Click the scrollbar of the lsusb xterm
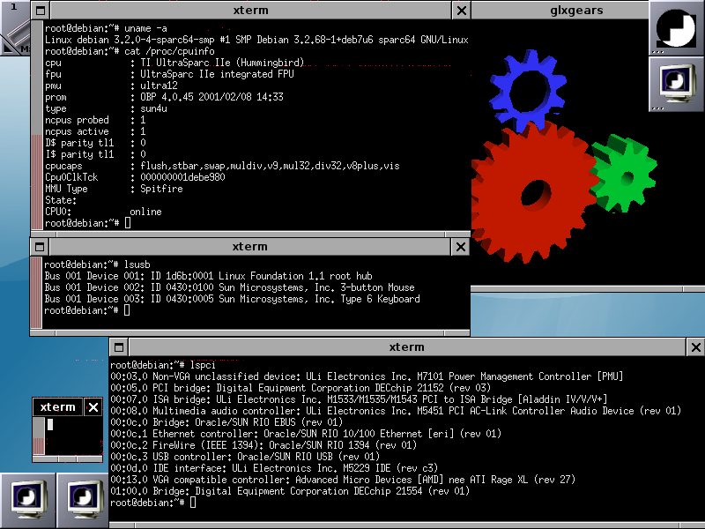The image size is (705, 529). coord(36,293)
